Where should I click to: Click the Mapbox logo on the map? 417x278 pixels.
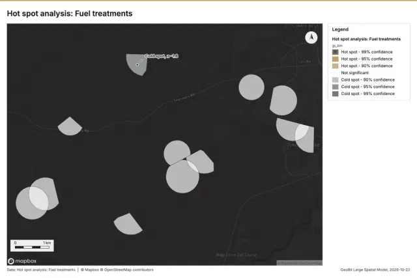pyautogui.click(x=22, y=261)
